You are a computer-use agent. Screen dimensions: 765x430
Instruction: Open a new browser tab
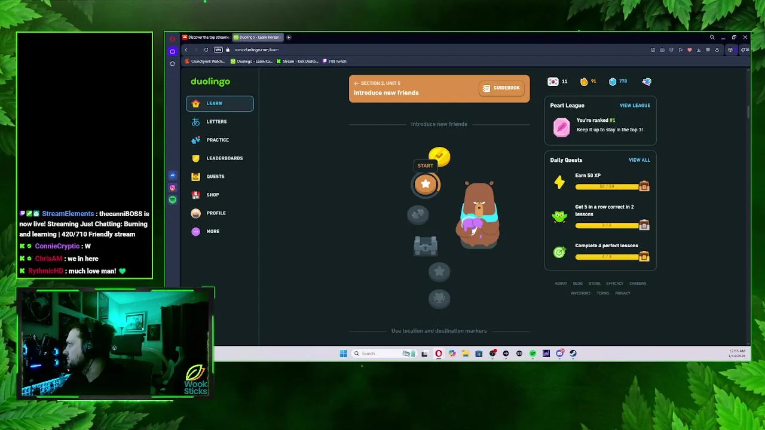point(289,37)
